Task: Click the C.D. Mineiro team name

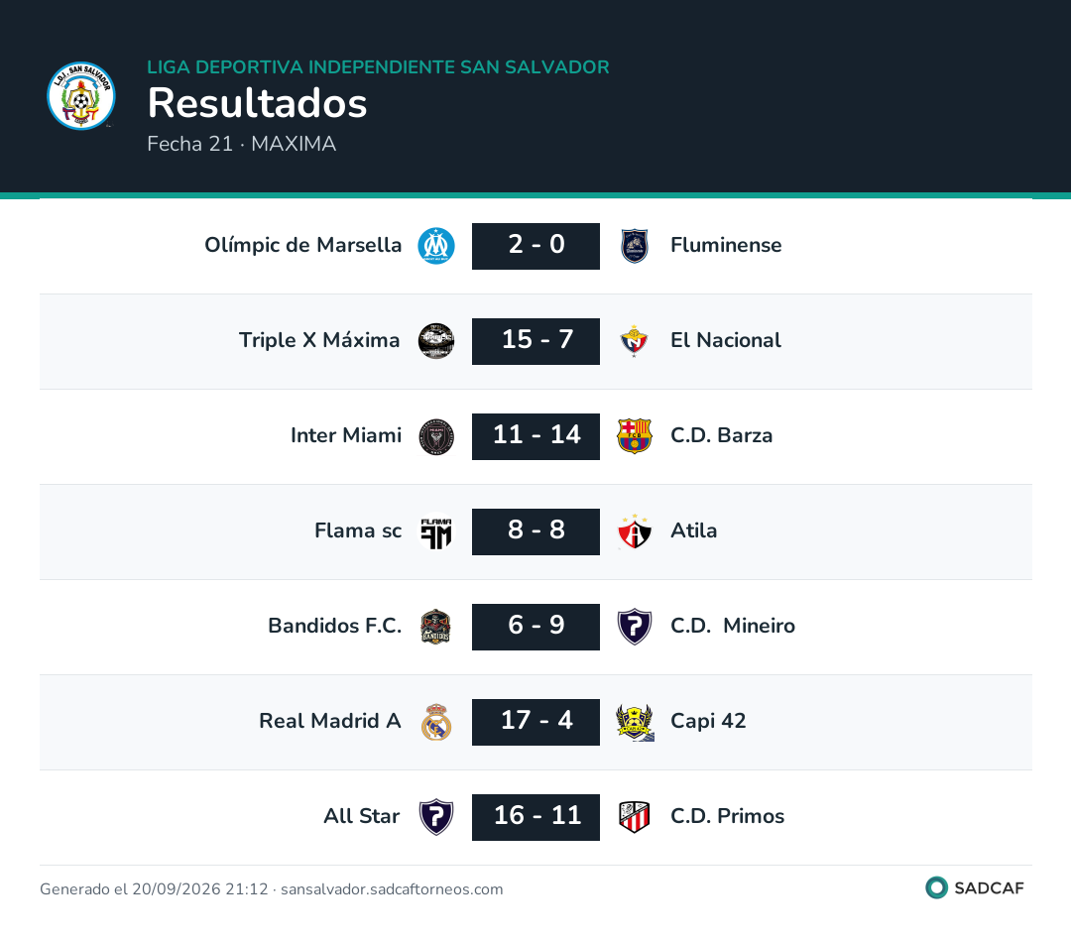Action: (733, 625)
